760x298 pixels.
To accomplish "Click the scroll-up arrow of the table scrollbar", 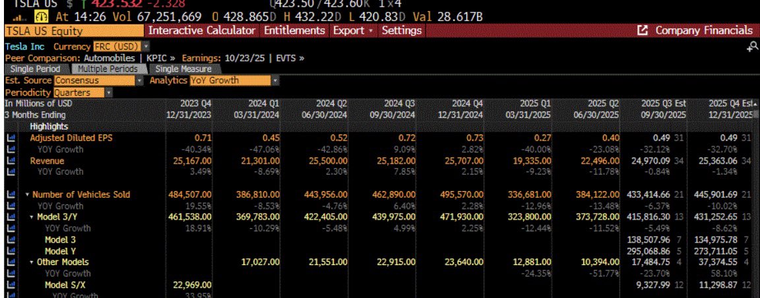I will click(x=757, y=104).
